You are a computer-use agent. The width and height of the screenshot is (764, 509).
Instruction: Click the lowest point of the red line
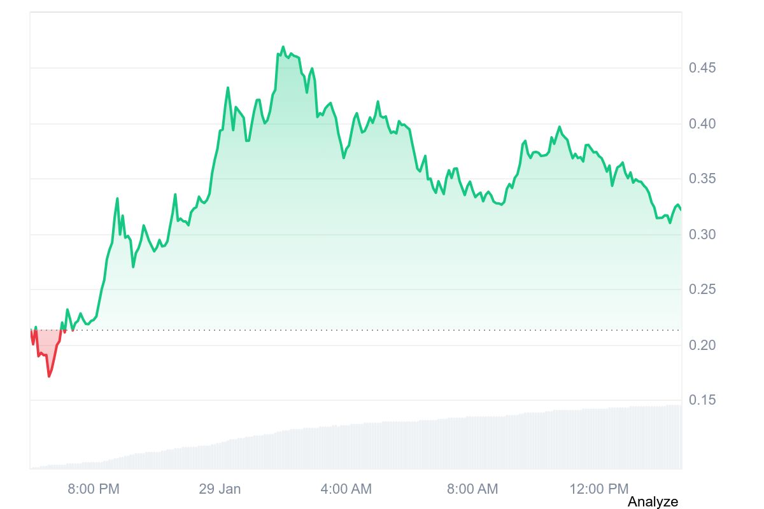click(49, 376)
